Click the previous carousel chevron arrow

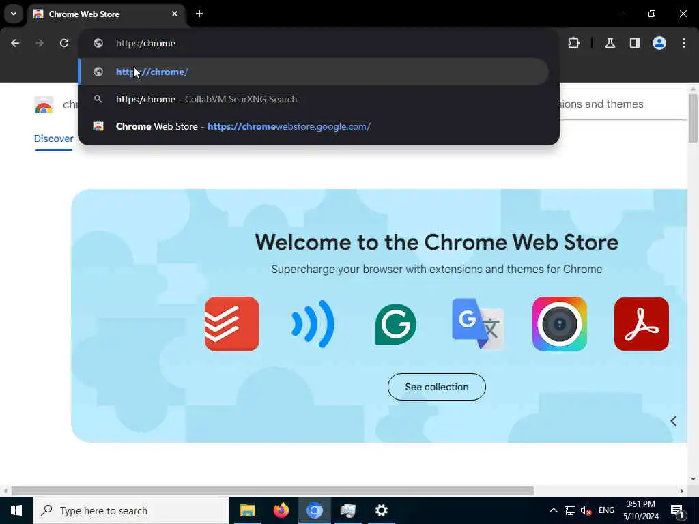point(674,421)
